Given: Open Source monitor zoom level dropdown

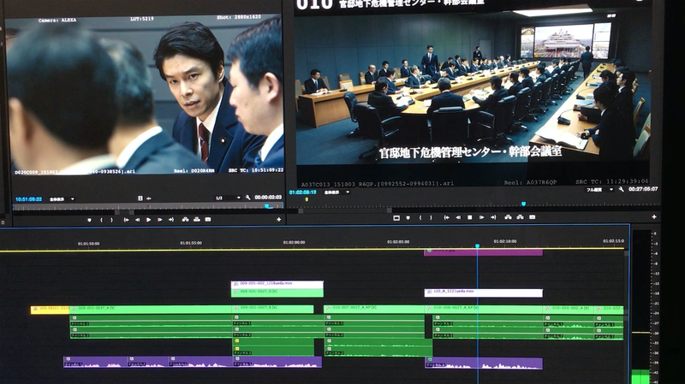Looking at the screenshot, I should point(62,199).
